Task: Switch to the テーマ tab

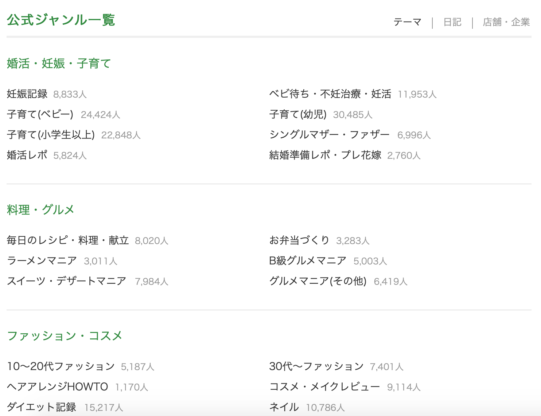Action: coord(407,22)
